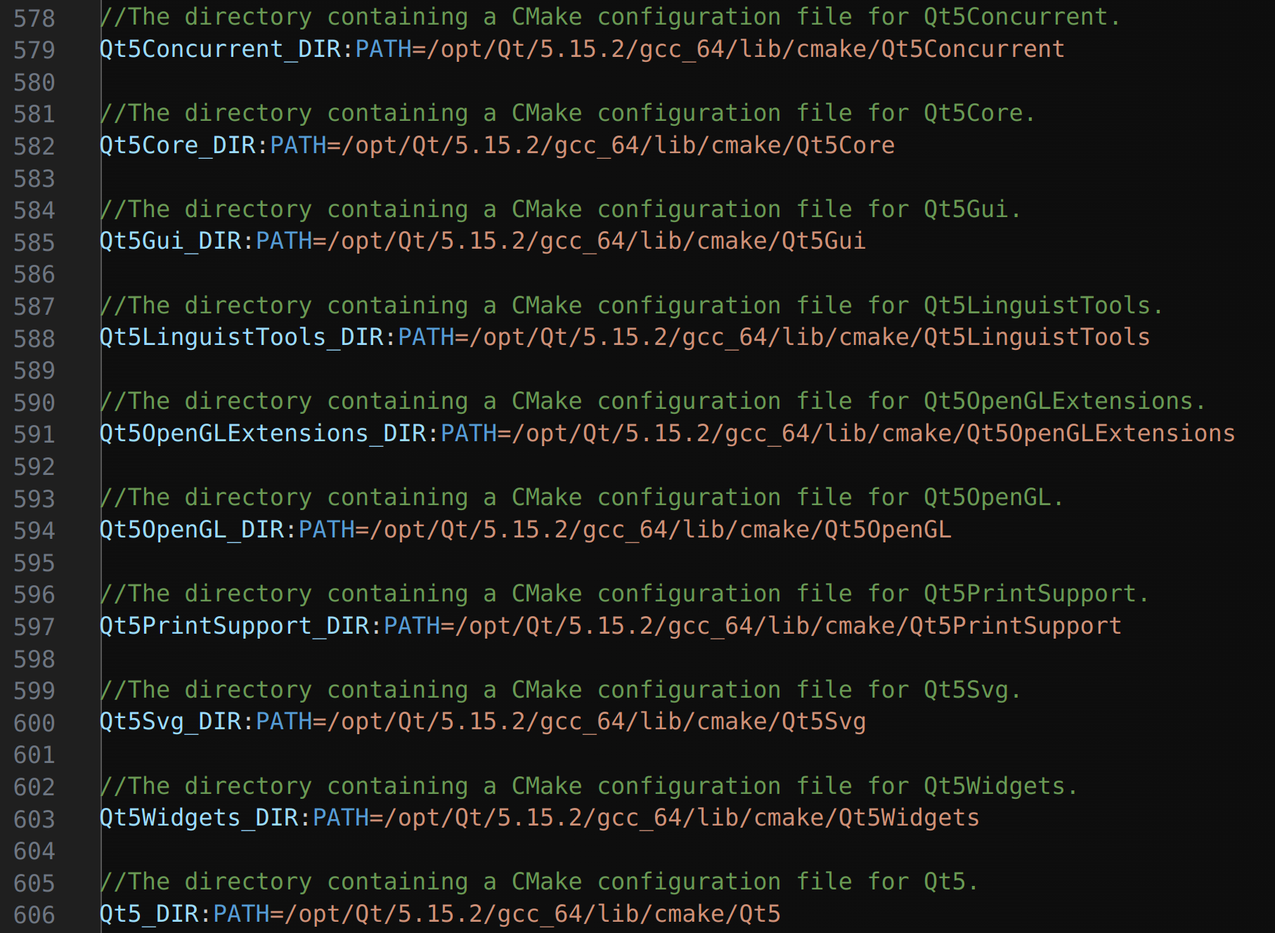
Task: Click the path value ending in cmake/Qt5PrintSupport
Action: click(788, 626)
